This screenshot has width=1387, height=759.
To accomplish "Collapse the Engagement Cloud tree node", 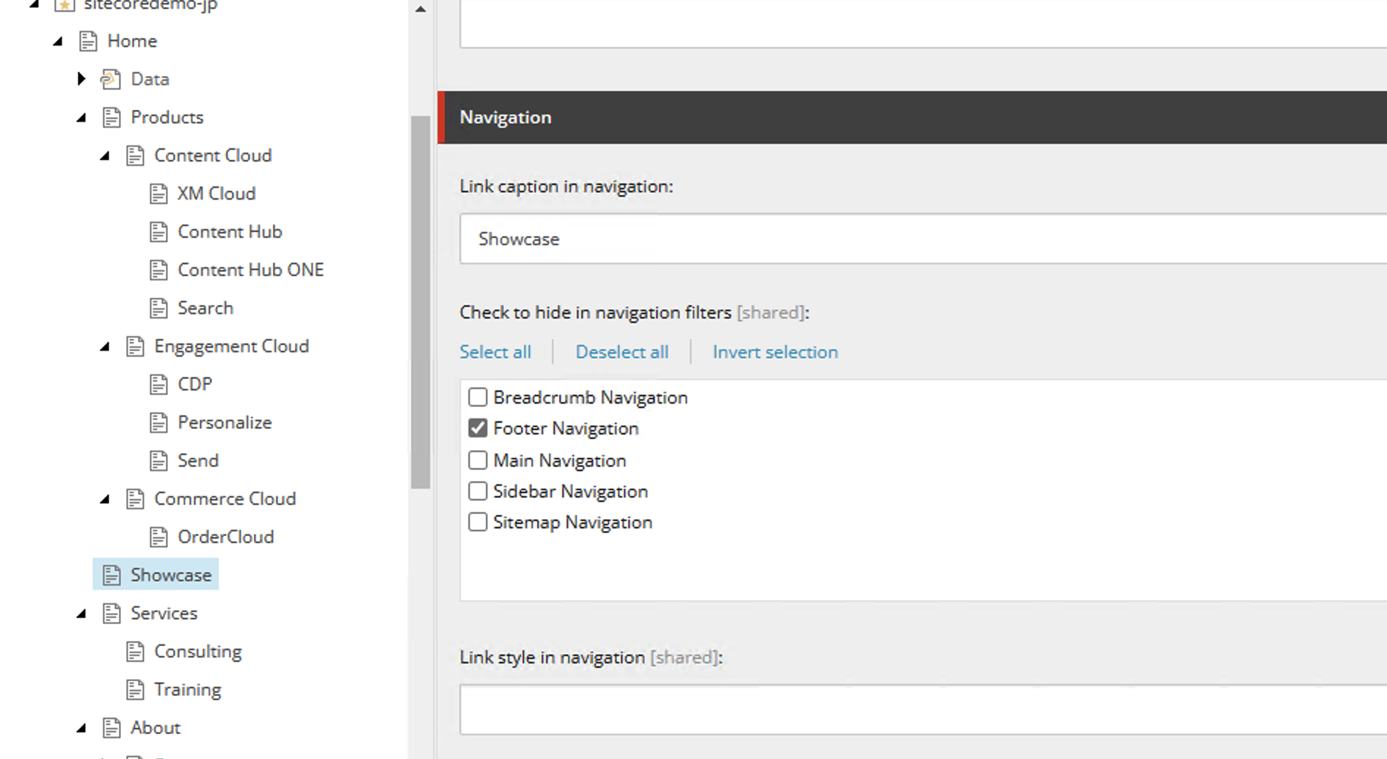I will 105,347.
